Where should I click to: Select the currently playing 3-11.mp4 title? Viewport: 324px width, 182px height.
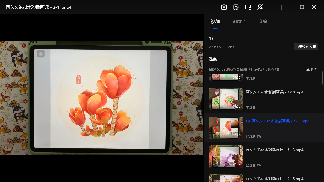pos(280,121)
